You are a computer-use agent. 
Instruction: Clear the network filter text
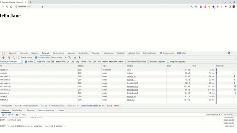tap(22, 62)
